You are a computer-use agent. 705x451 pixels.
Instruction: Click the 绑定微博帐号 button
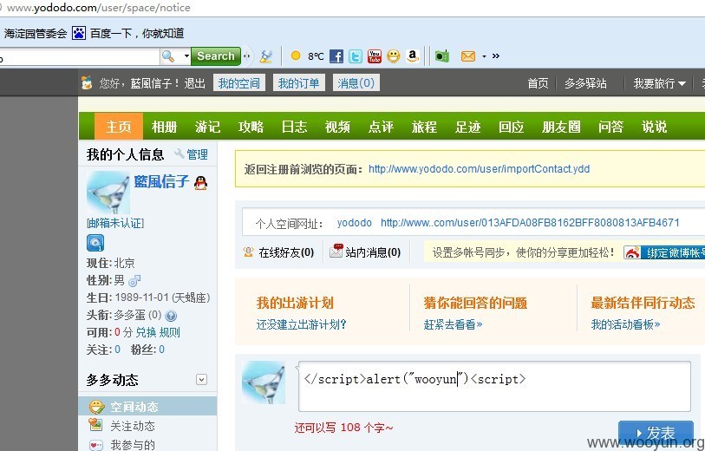coord(664,252)
